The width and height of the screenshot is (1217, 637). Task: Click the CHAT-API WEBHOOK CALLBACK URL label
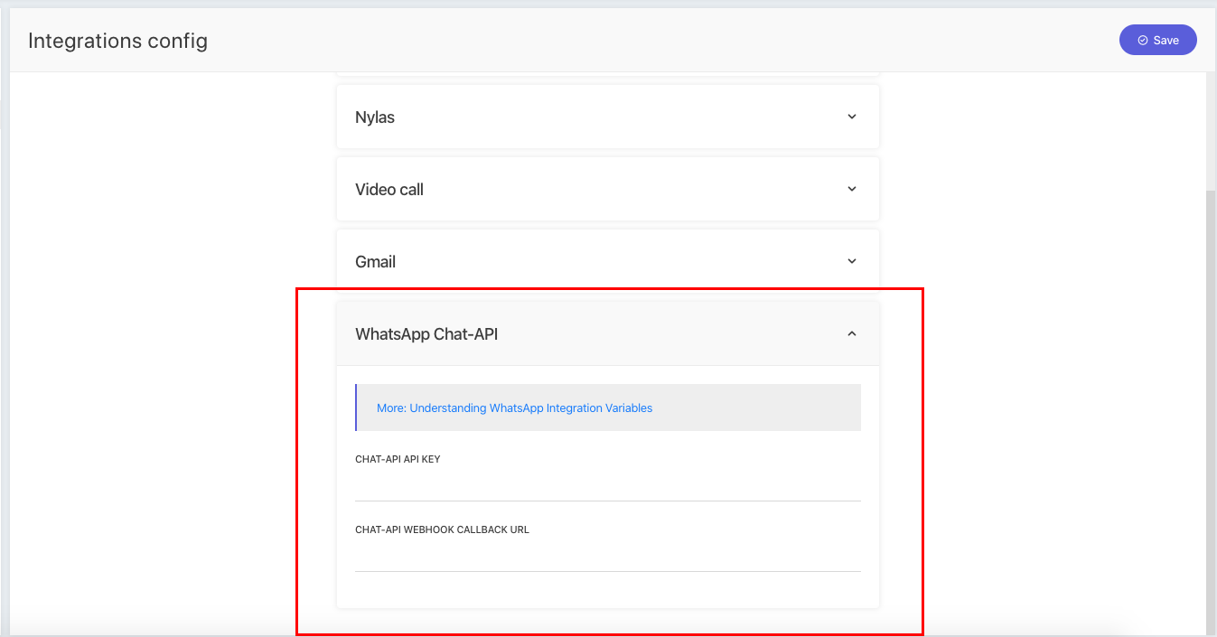[442, 529]
